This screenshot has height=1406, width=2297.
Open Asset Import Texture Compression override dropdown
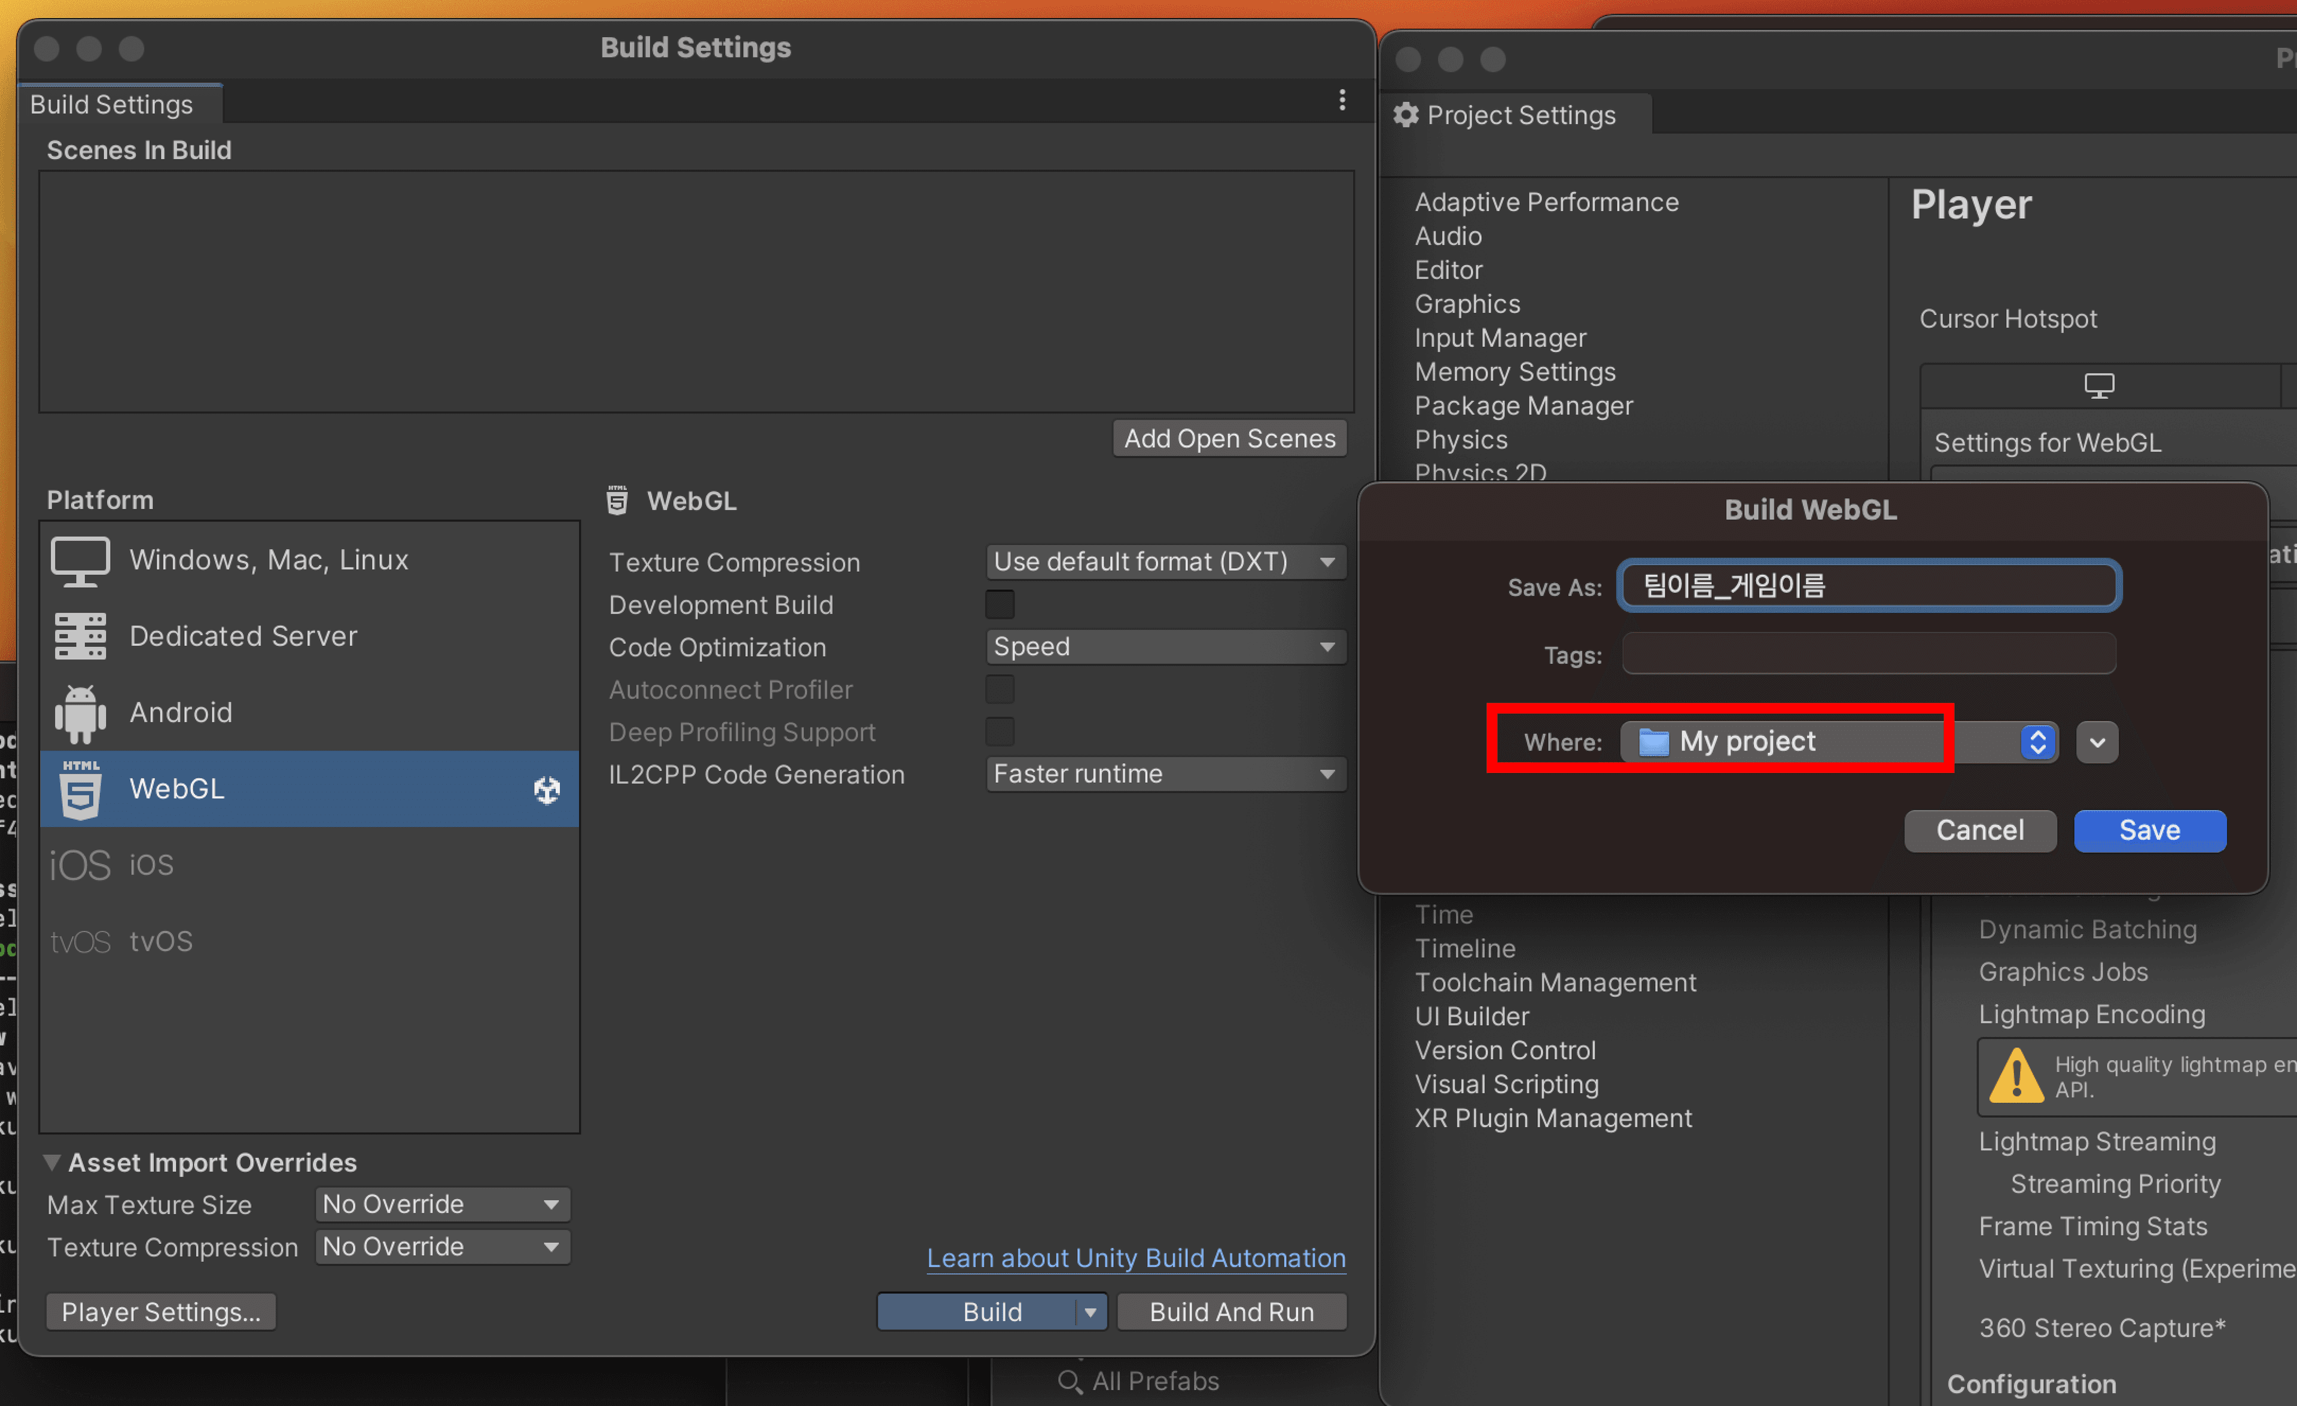(x=443, y=1248)
